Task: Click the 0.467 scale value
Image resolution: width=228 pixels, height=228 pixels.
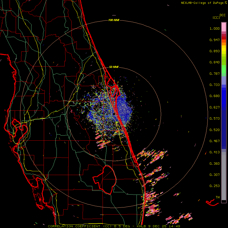Action: tap(215, 141)
